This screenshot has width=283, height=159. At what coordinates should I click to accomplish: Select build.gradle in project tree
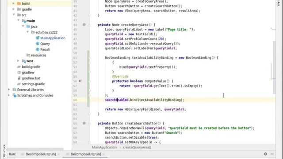[31, 67]
